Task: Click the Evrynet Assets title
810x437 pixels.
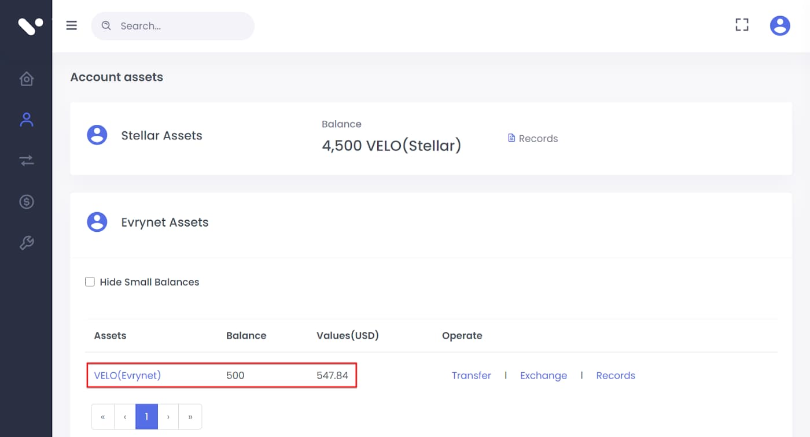Action: tap(165, 222)
